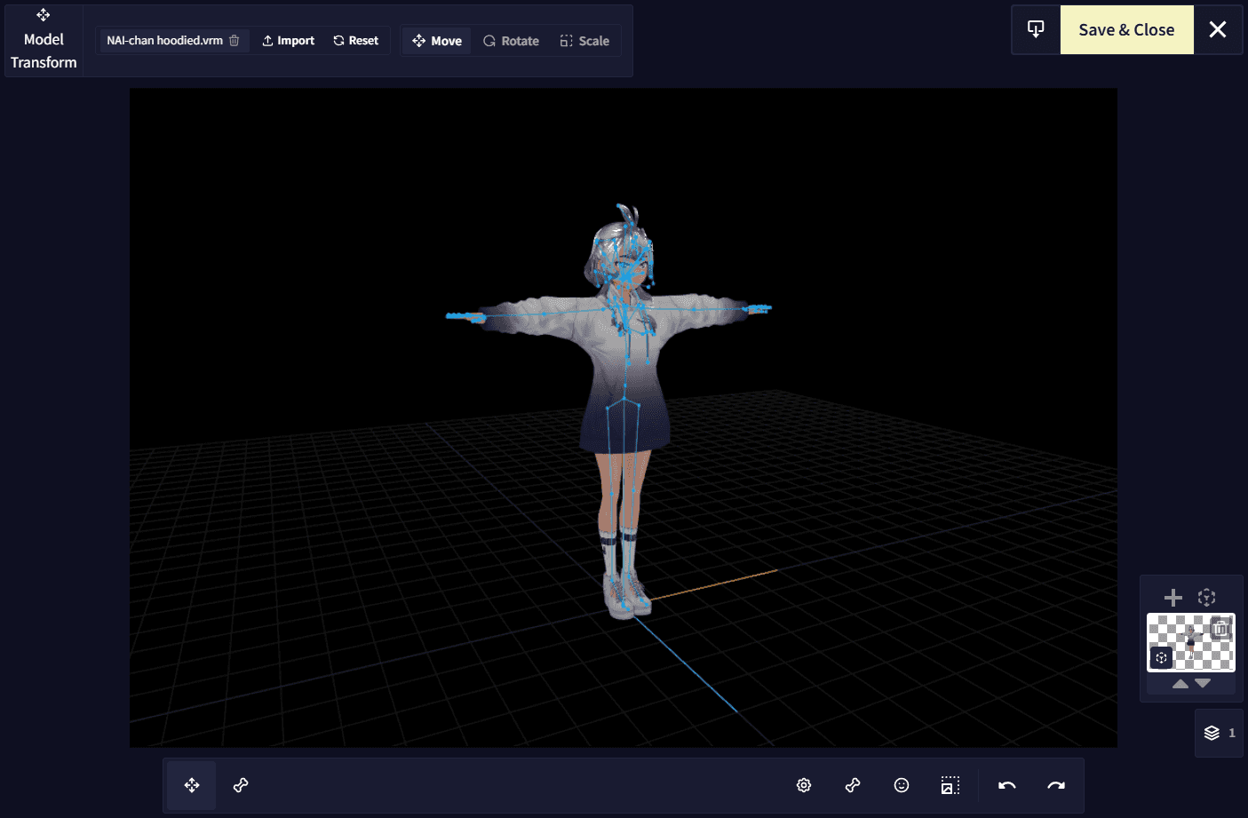Click the Save & Close button
Viewport: 1248px width, 818px height.
click(1126, 29)
